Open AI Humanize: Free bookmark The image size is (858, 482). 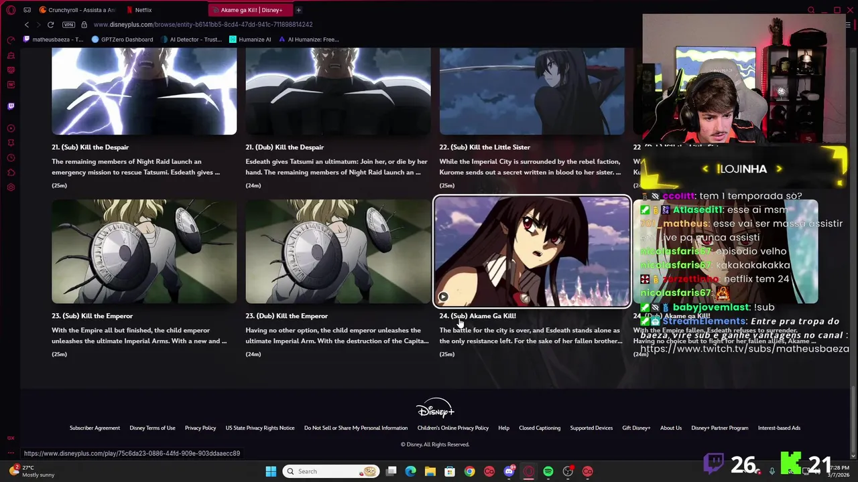pos(308,39)
